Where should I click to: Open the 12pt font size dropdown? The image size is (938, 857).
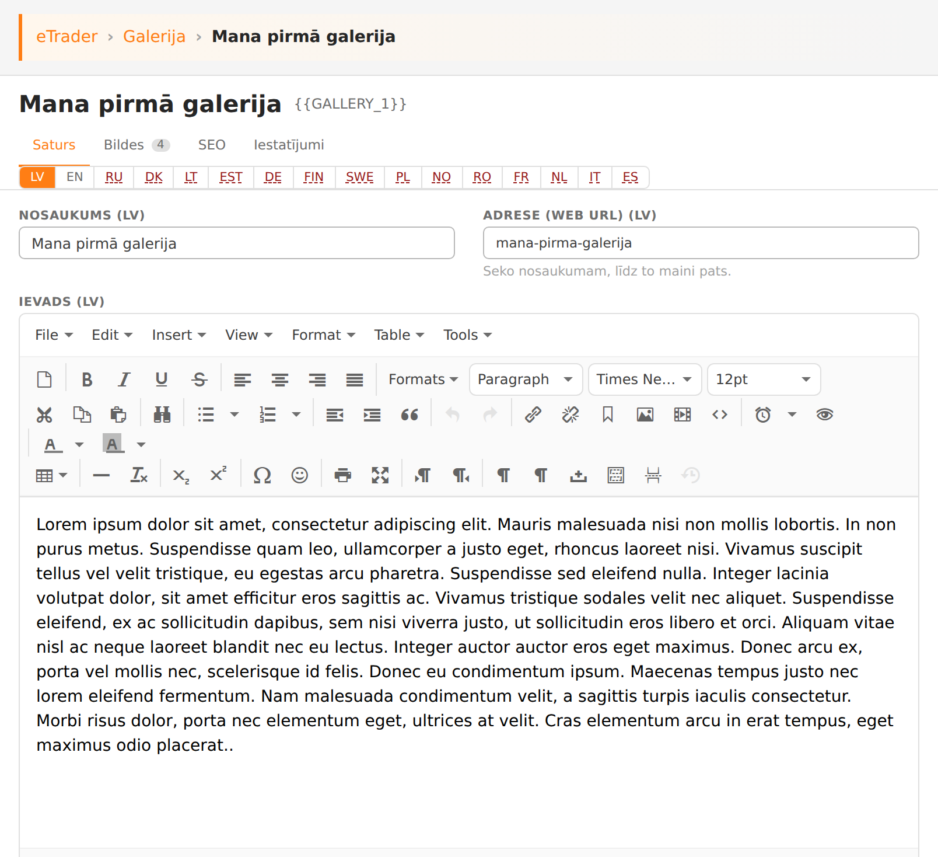pyautogui.click(x=764, y=379)
